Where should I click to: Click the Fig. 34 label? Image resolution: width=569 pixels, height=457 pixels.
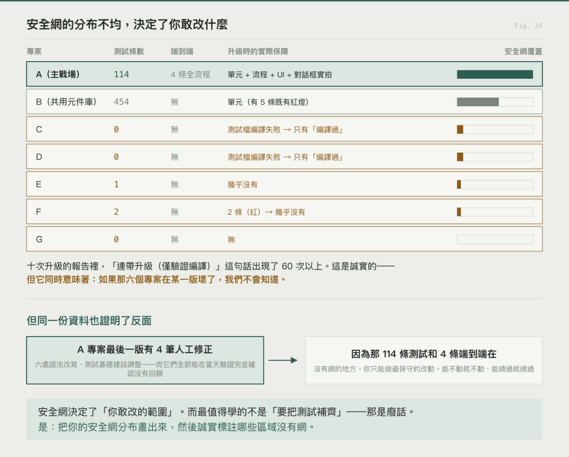pos(528,26)
